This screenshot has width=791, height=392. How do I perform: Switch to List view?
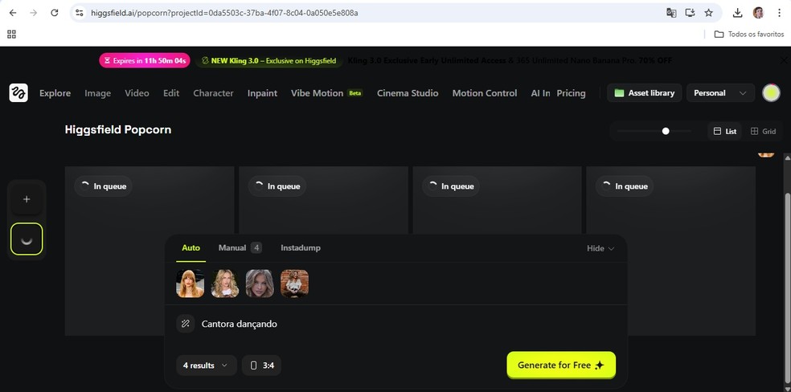[725, 132]
